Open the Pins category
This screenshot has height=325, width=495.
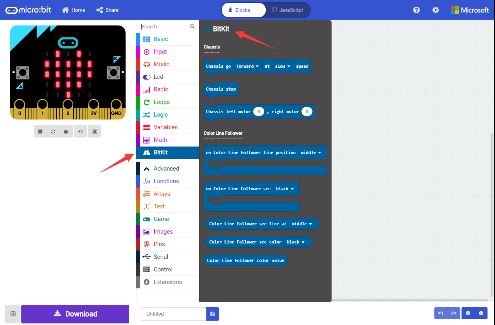(168, 244)
